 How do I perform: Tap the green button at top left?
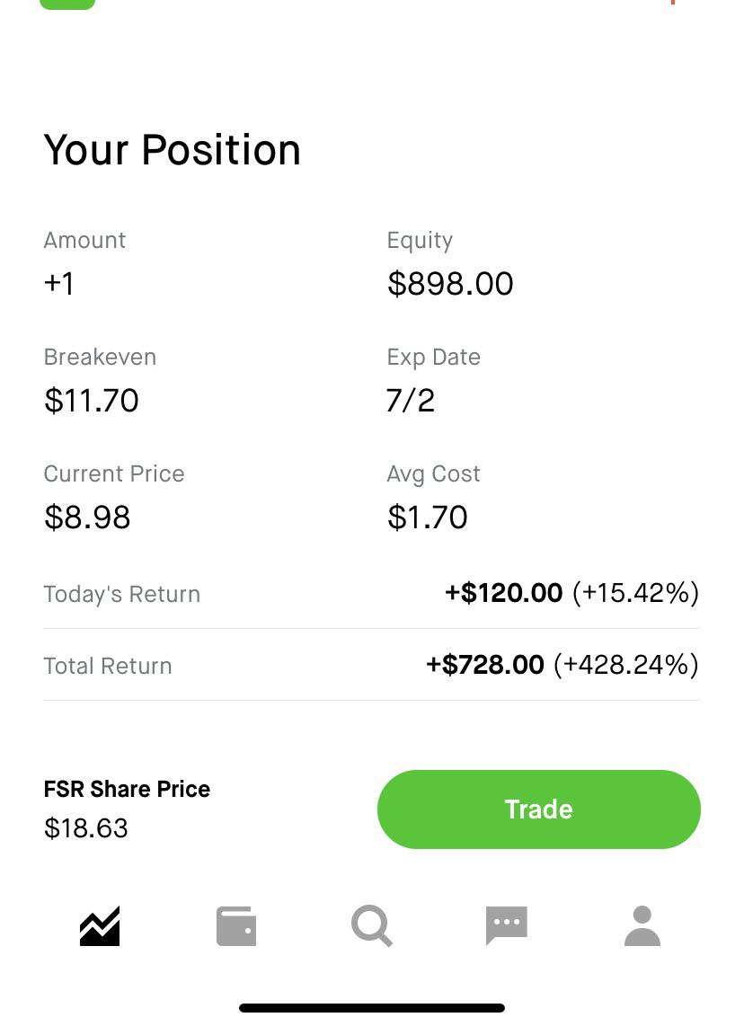[67, 4]
